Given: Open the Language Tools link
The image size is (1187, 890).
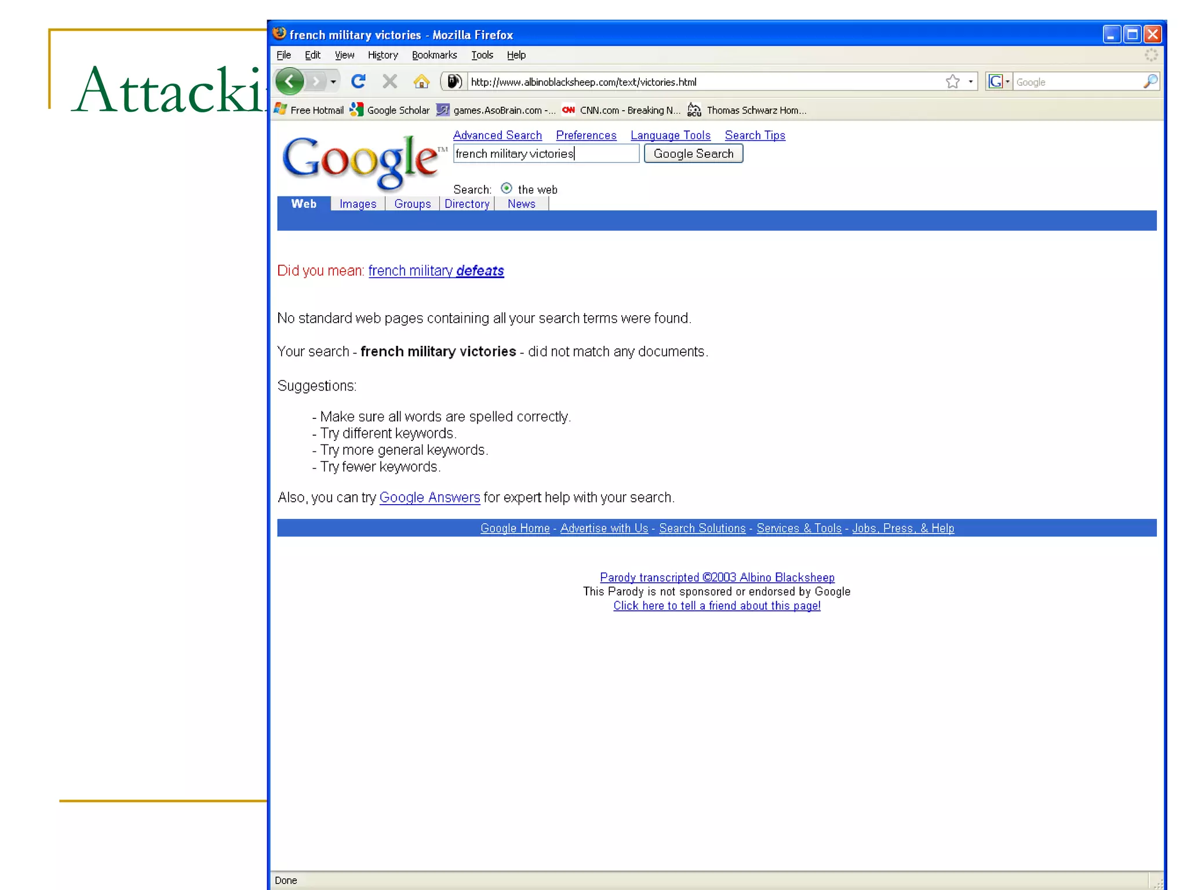Looking at the screenshot, I should [671, 135].
